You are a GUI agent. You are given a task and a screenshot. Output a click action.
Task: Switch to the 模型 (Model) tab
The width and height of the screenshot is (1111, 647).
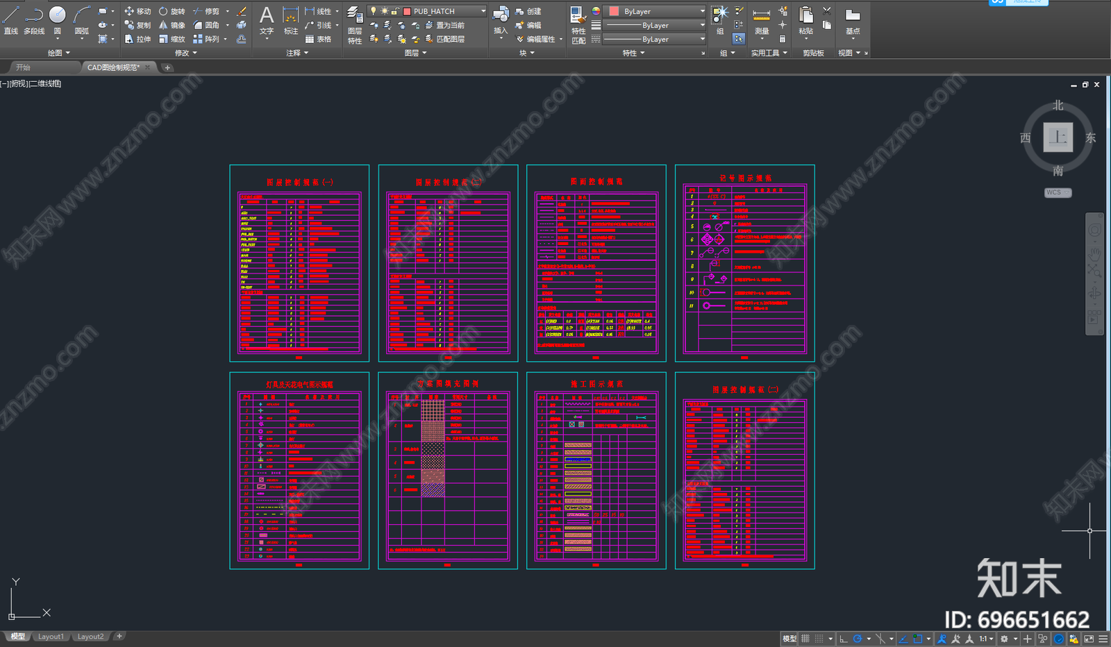(18, 637)
